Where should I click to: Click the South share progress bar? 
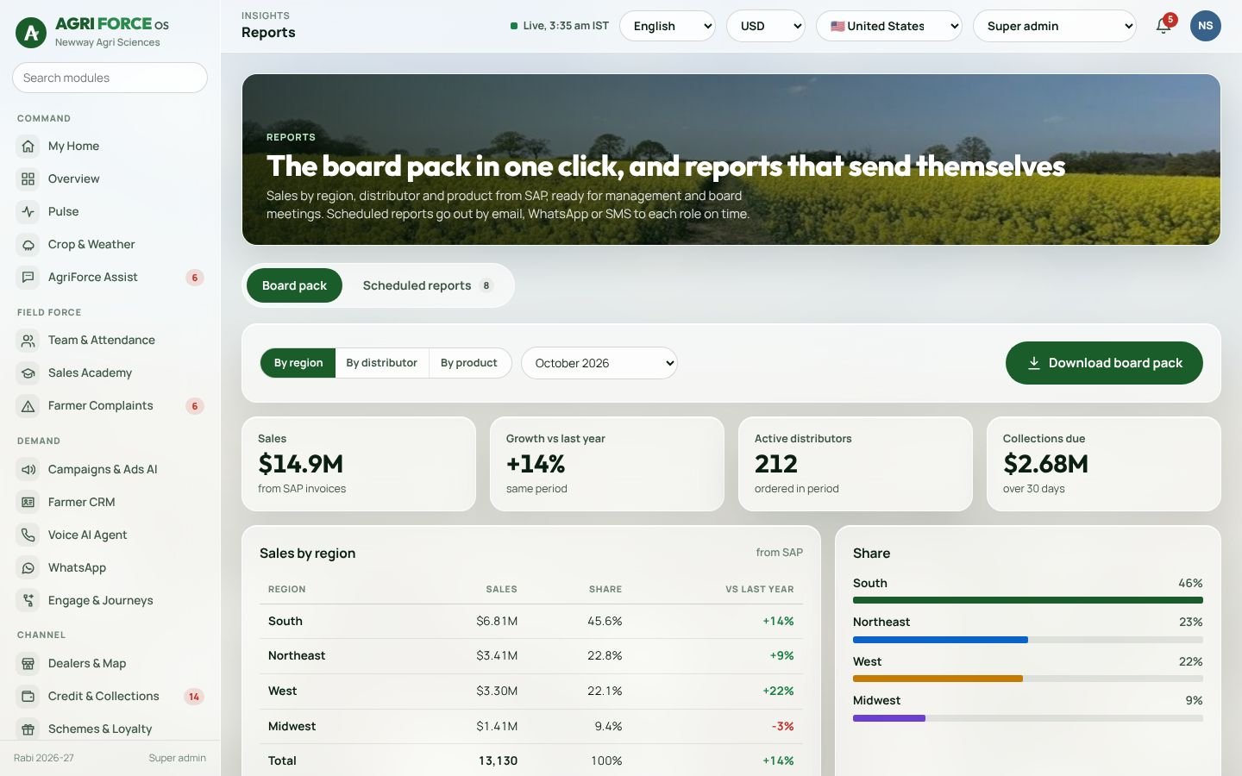1028,600
